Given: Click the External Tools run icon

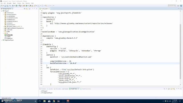Looking at the screenshot, I should point(20,6).
